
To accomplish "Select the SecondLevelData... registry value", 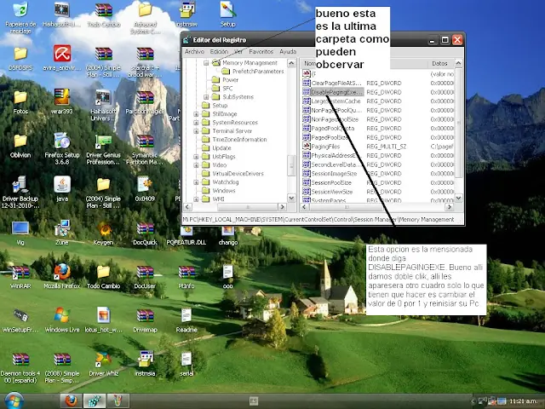I will coord(336,164).
